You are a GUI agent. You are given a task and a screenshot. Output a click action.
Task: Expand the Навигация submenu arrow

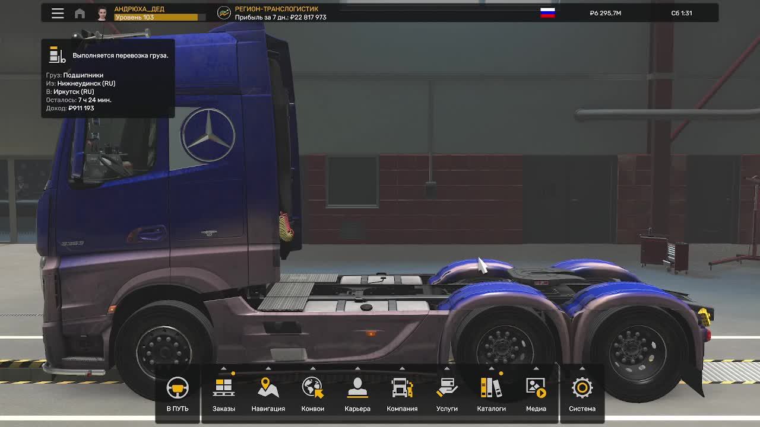[x=268, y=368]
